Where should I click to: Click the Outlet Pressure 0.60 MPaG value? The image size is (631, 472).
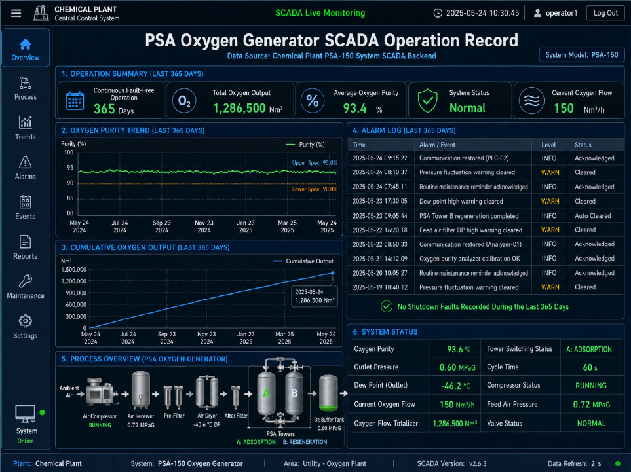click(x=457, y=367)
